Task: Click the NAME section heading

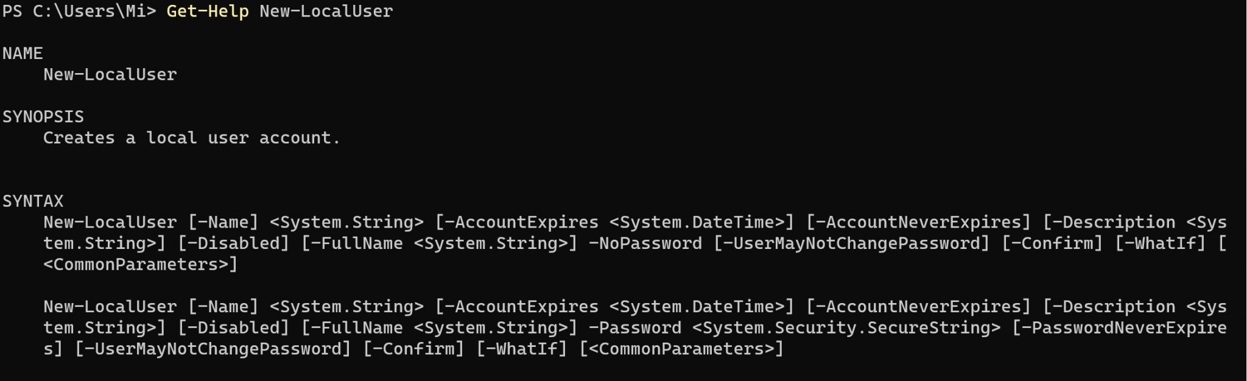Action: point(23,54)
